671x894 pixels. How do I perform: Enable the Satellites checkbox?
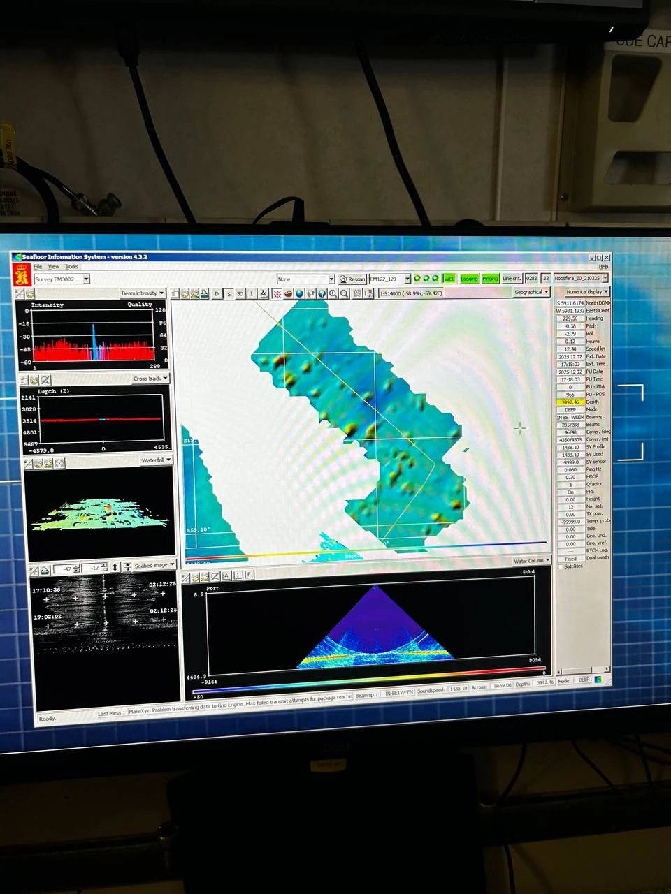(561, 566)
